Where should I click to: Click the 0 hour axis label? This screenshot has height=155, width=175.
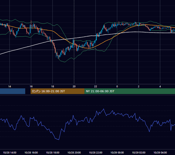tap(117, 87)
